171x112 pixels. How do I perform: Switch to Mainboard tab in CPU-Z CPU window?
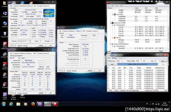[23, 6]
